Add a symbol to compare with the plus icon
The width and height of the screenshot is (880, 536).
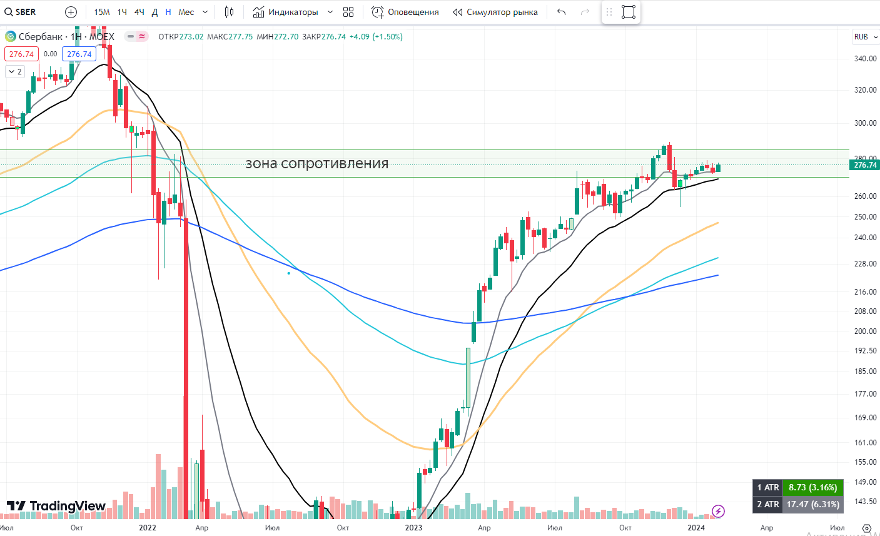coord(71,12)
